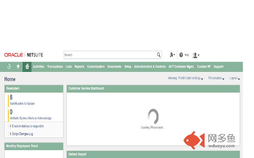The height and width of the screenshot is (158, 254).
Task: Expand the Layout dropdown
Action: tap(235, 78)
